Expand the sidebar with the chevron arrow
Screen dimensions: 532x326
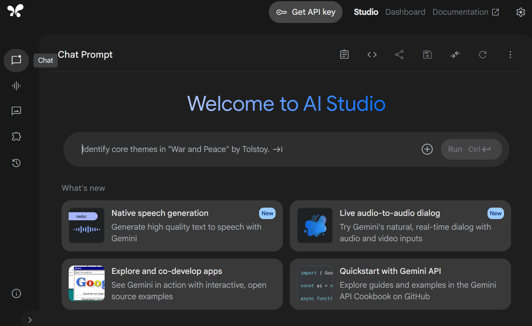(30, 320)
